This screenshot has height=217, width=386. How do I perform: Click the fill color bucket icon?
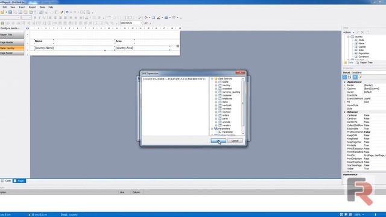tap(146, 17)
